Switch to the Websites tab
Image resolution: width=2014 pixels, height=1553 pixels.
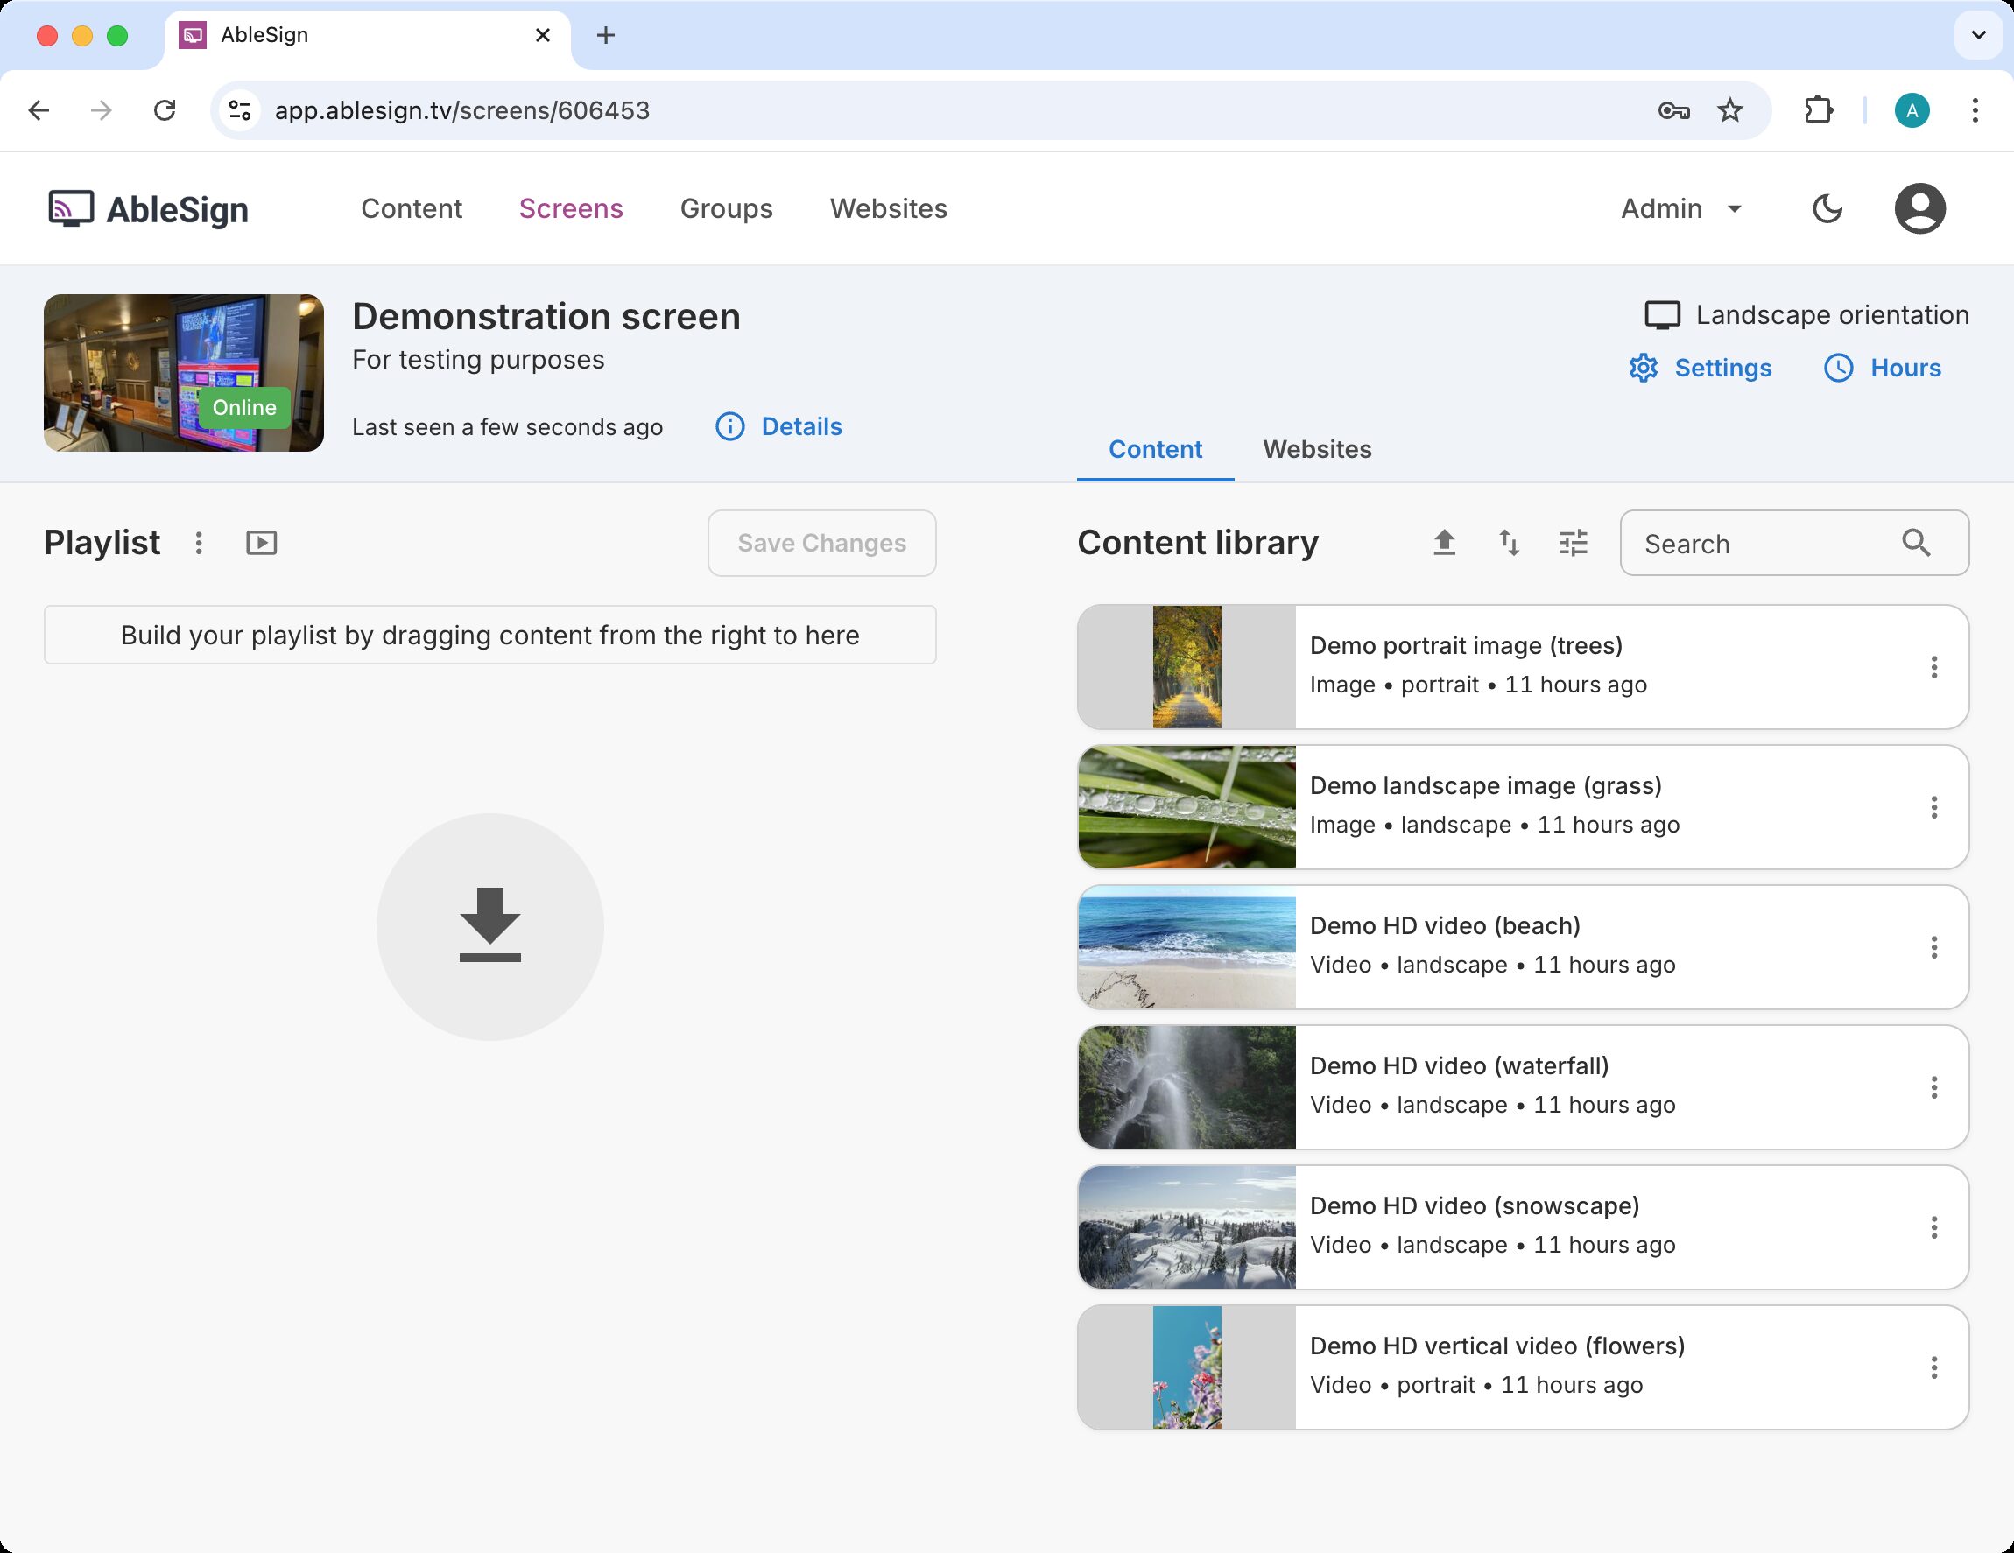[x=1316, y=449]
